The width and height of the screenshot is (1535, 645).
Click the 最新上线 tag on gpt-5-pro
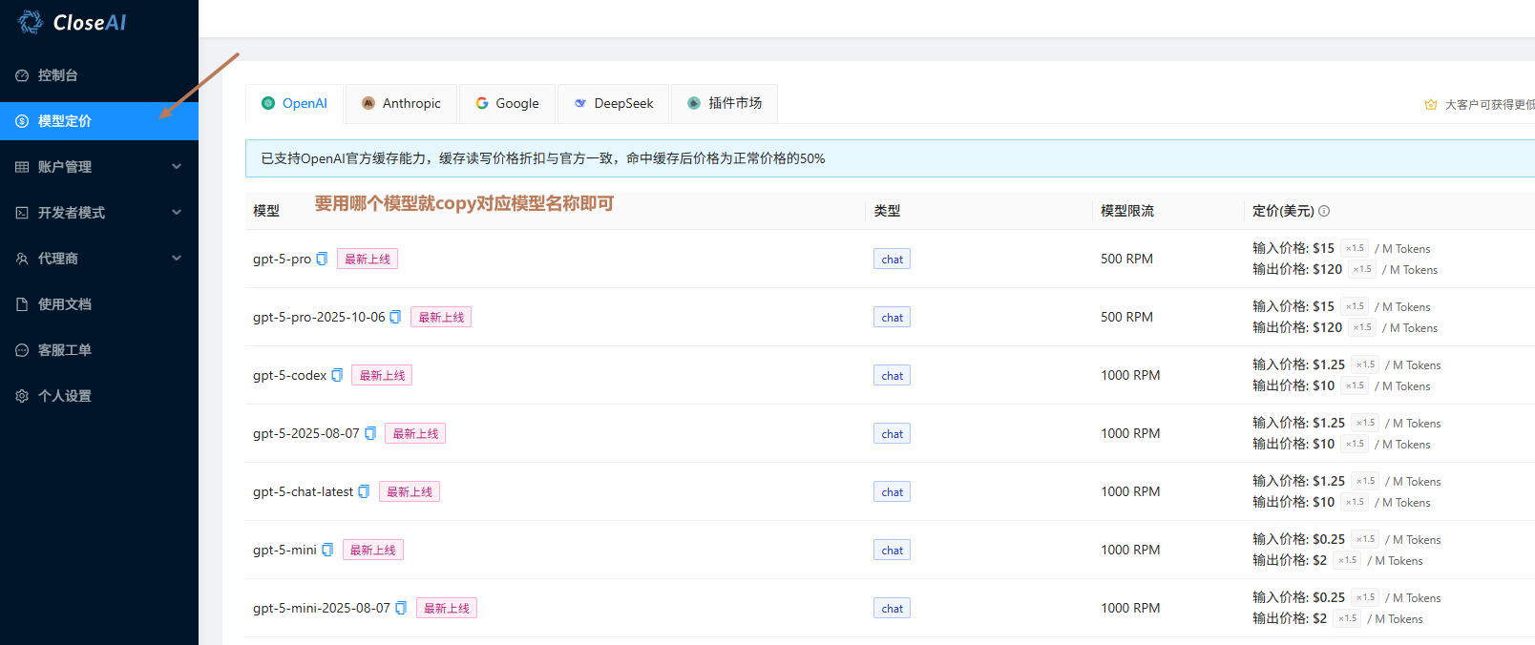click(x=368, y=259)
